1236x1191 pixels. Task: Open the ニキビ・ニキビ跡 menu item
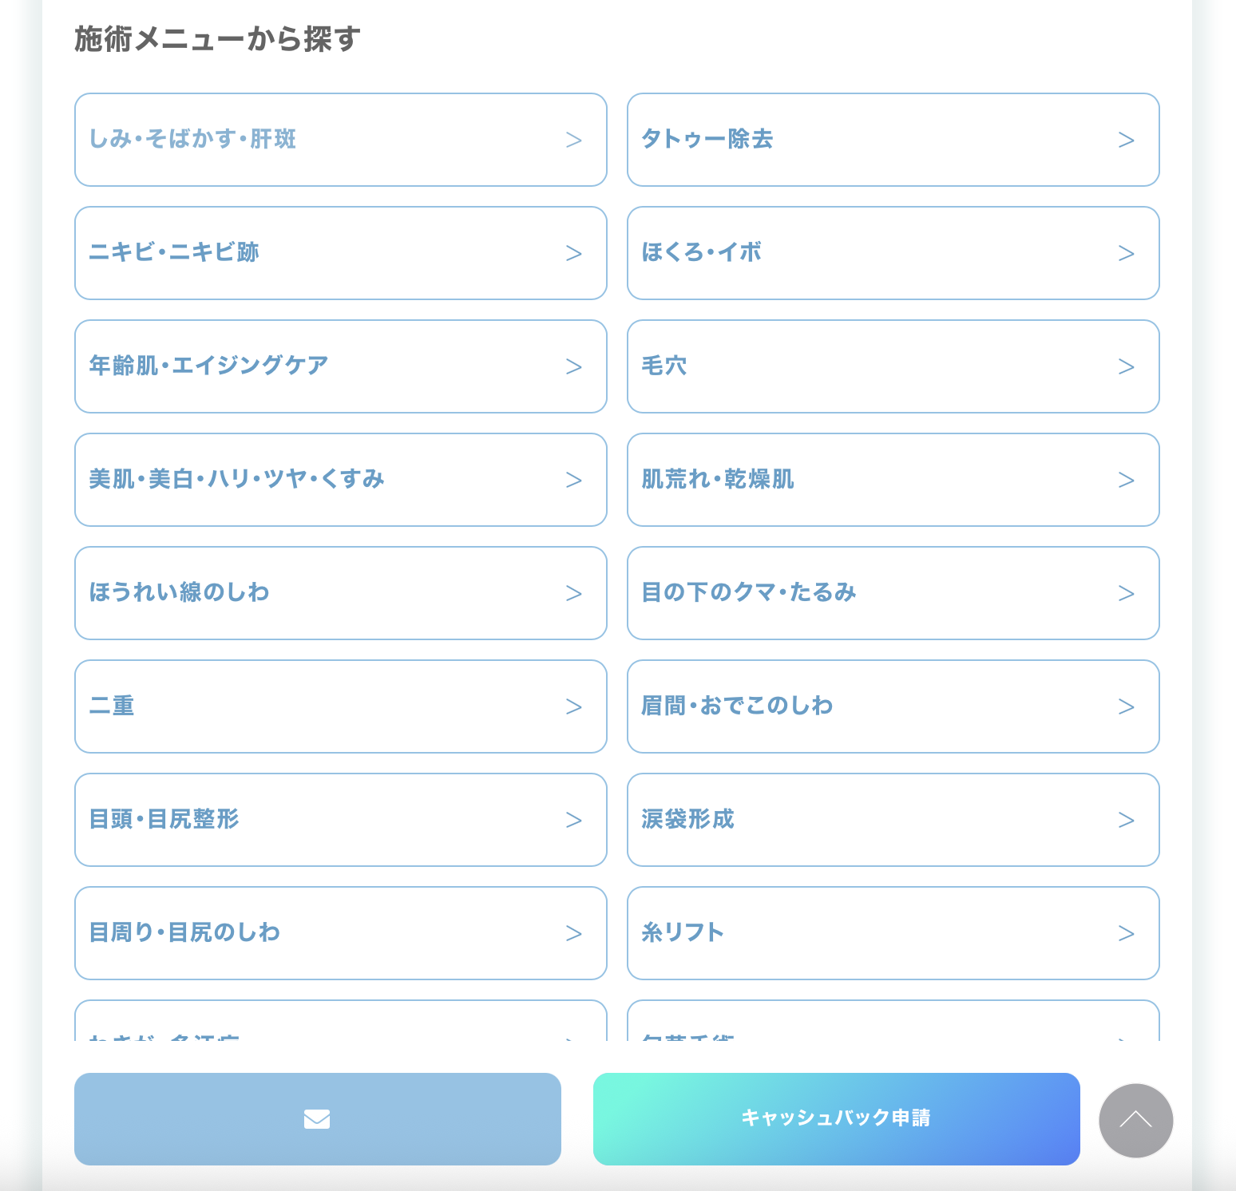[340, 253]
